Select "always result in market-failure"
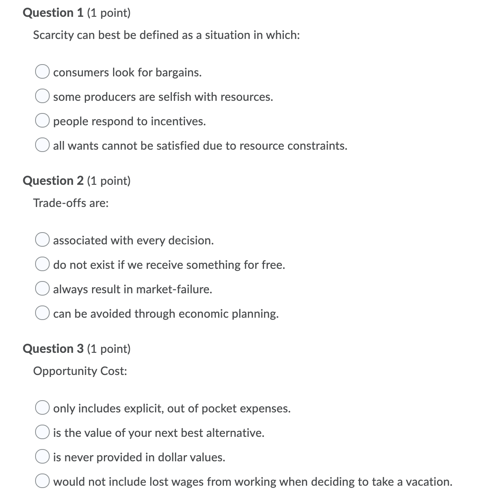 [x=43, y=289]
